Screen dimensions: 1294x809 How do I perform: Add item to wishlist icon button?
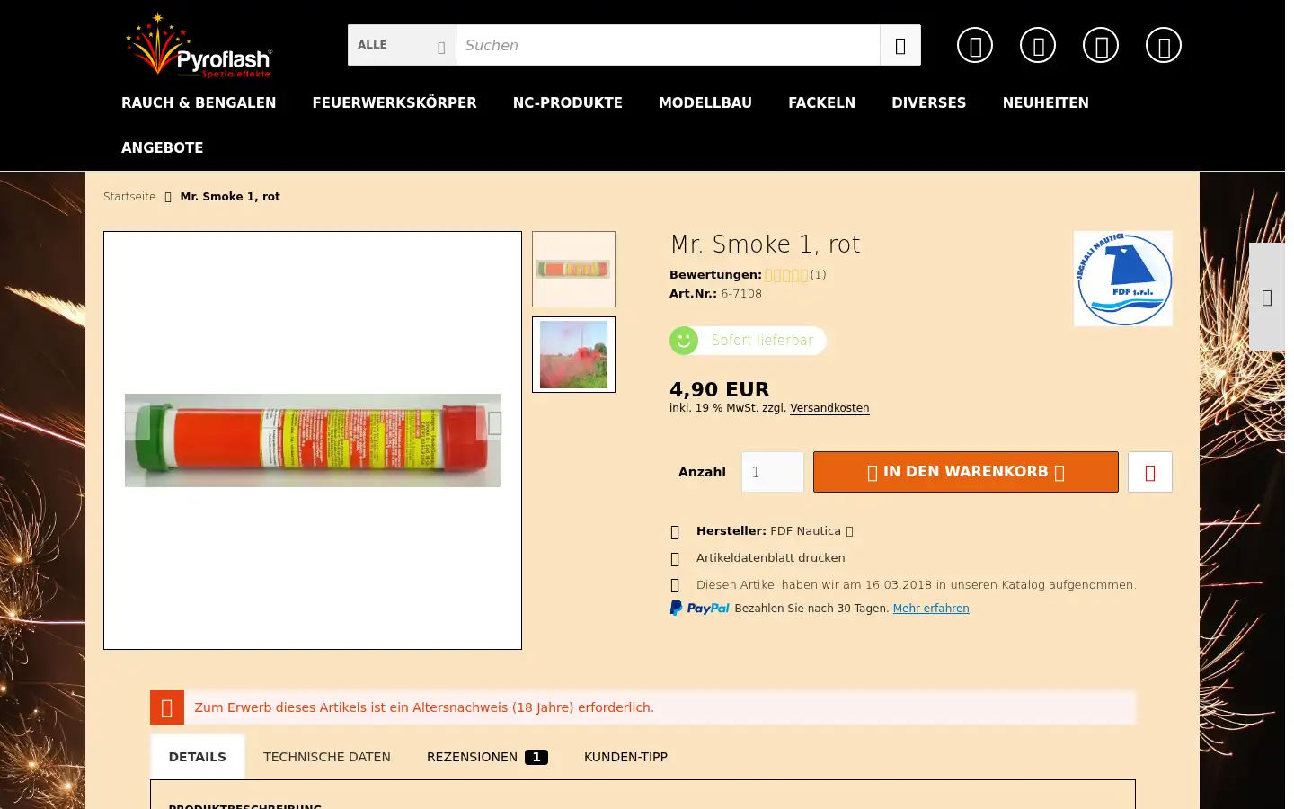[x=1150, y=472]
